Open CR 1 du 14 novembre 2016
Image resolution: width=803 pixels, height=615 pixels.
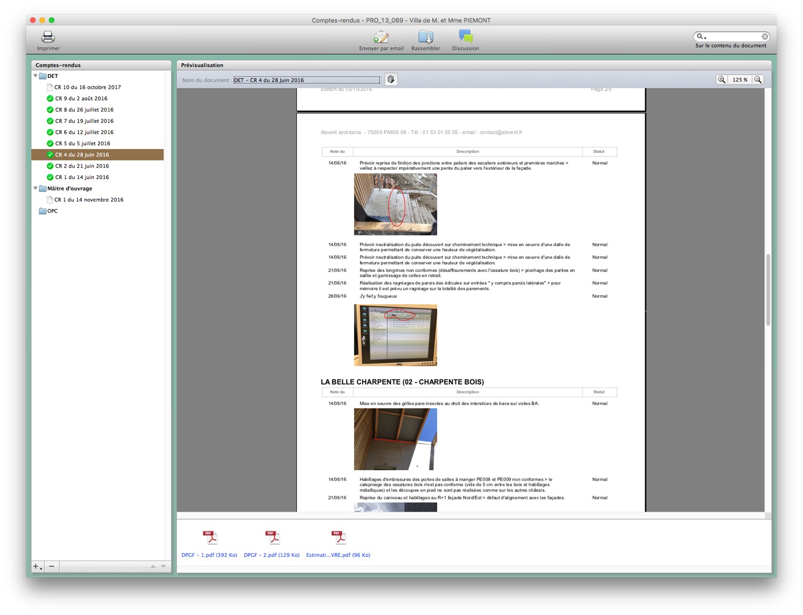click(x=89, y=200)
